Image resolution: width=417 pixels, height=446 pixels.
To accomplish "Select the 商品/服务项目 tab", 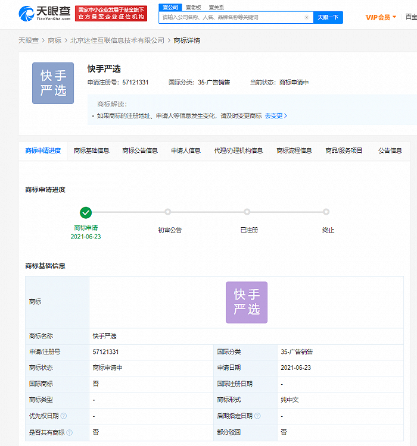I will coord(344,151).
